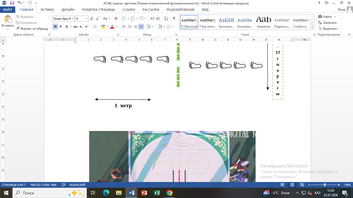Toggle underline formatting (Ч)

[x=67, y=27]
